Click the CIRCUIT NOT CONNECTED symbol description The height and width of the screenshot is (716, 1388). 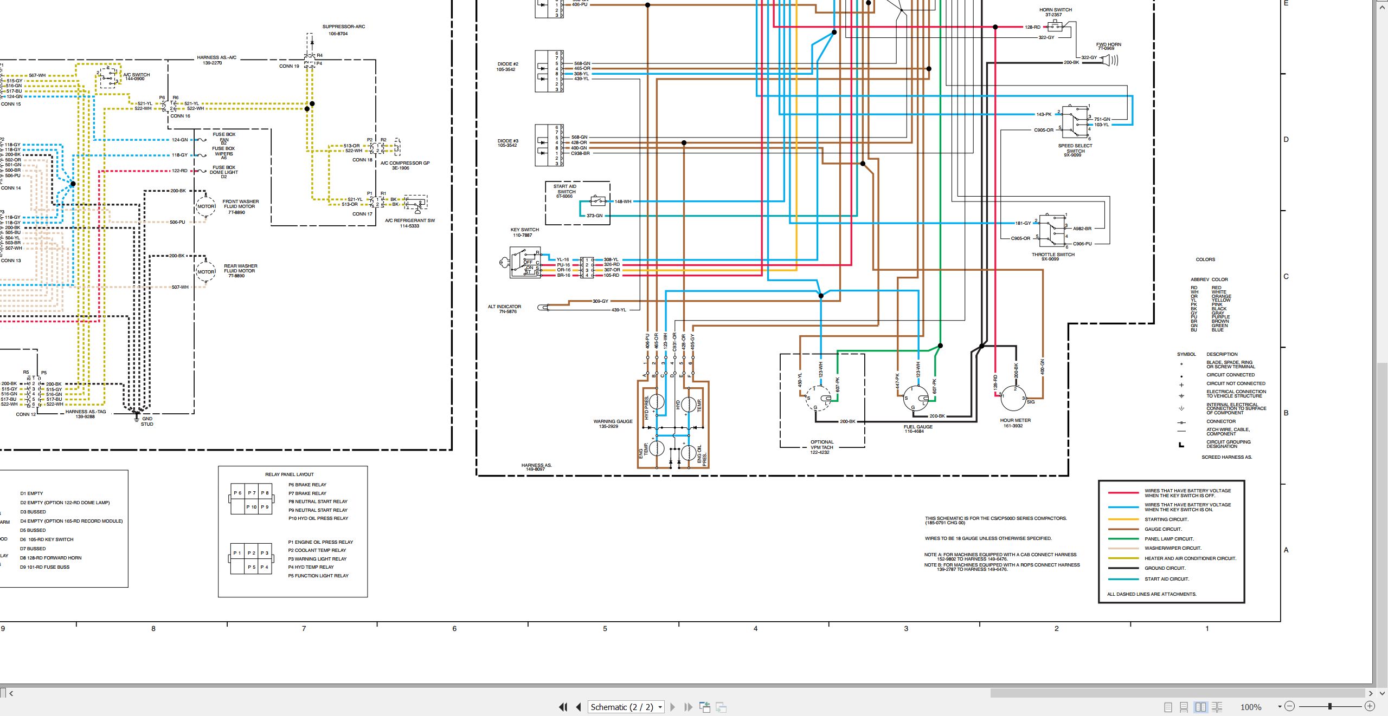click(x=1236, y=383)
